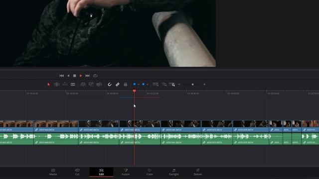The width and height of the screenshot is (319, 179).
Task: Toggle Position Lock padlock
Action: tap(126, 85)
